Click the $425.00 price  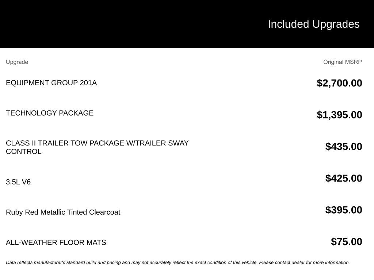(344, 178)
